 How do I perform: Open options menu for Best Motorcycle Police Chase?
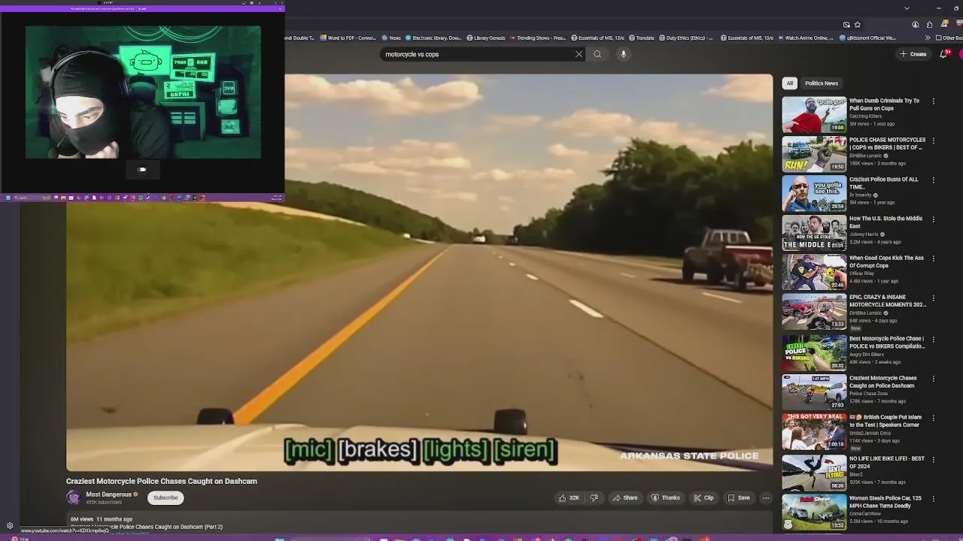tap(934, 339)
